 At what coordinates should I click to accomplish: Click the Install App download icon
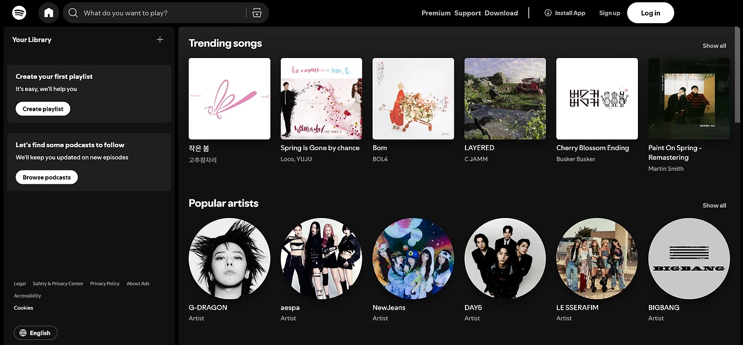(548, 13)
